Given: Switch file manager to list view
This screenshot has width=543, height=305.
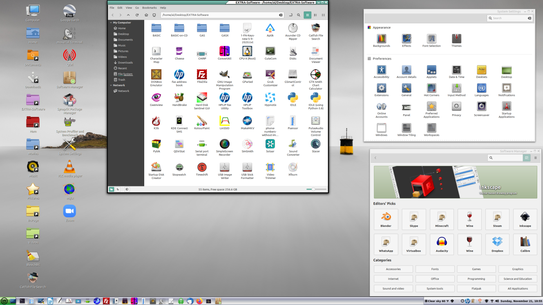Looking at the screenshot, I should coord(315,15).
